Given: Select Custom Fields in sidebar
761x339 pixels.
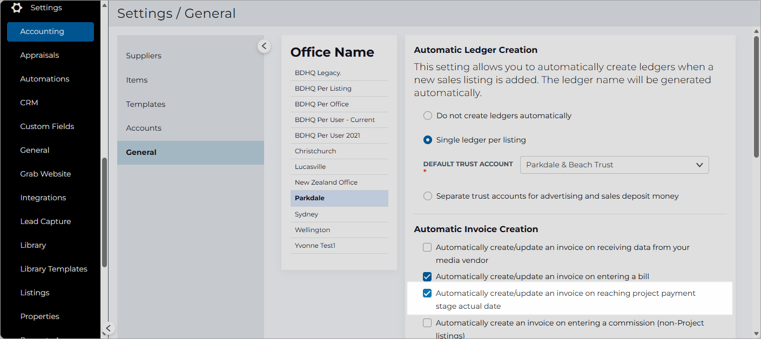Looking at the screenshot, I should [47, 126].
